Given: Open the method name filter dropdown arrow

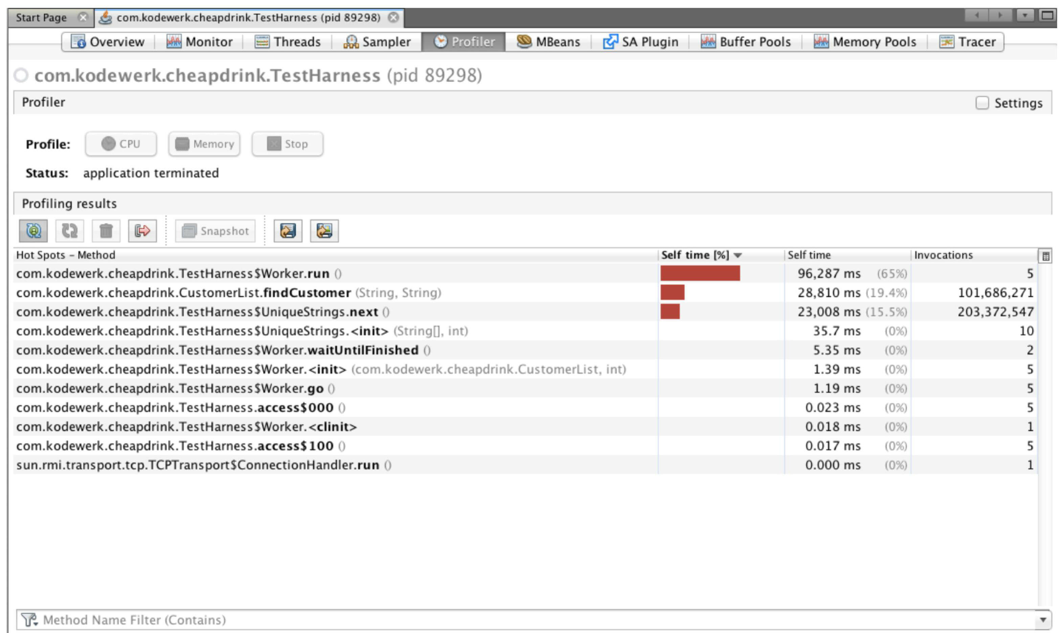Looking at the screenshot, I should (x=1043, y=620).
